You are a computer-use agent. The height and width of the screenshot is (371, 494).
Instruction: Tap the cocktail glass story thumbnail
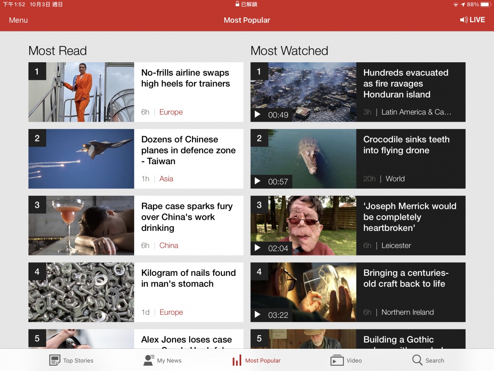(x=81, y=225)
